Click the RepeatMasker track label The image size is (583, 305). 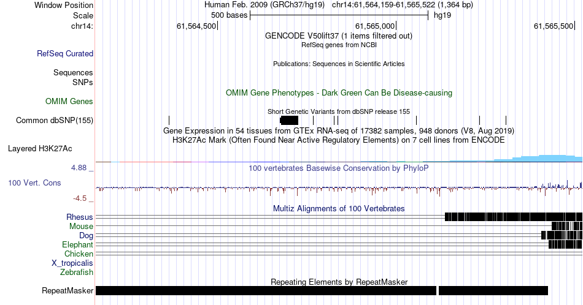point(68,290)
